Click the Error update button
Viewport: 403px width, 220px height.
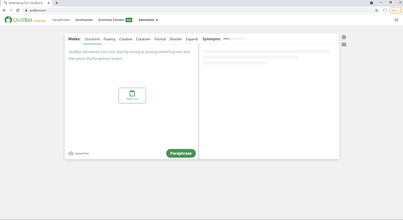click(x=395, y=11)
